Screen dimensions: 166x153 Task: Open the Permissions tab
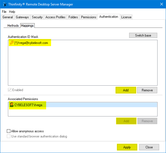(88, 17)
